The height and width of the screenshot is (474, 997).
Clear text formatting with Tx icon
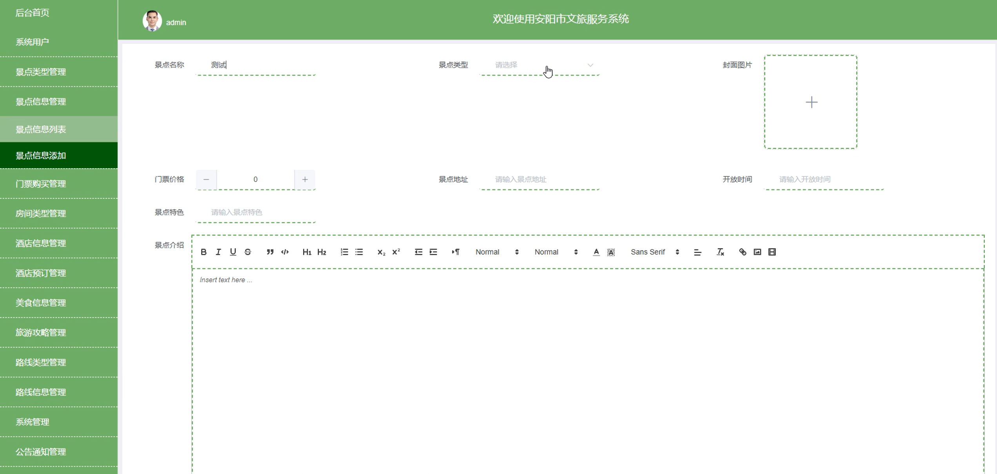pyautogui.click(x=720, y=252)
